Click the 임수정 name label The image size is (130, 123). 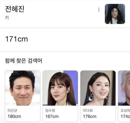coord(50,110)
